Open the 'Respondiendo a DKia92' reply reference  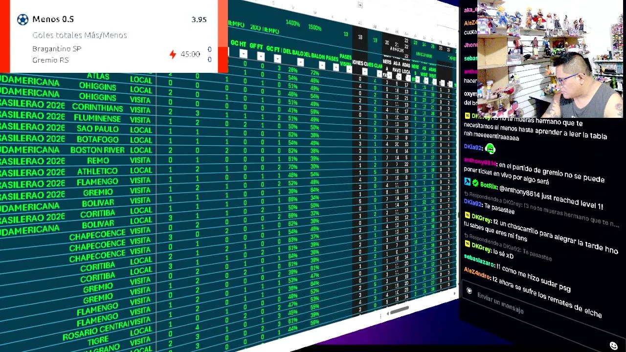coord(509,247)
